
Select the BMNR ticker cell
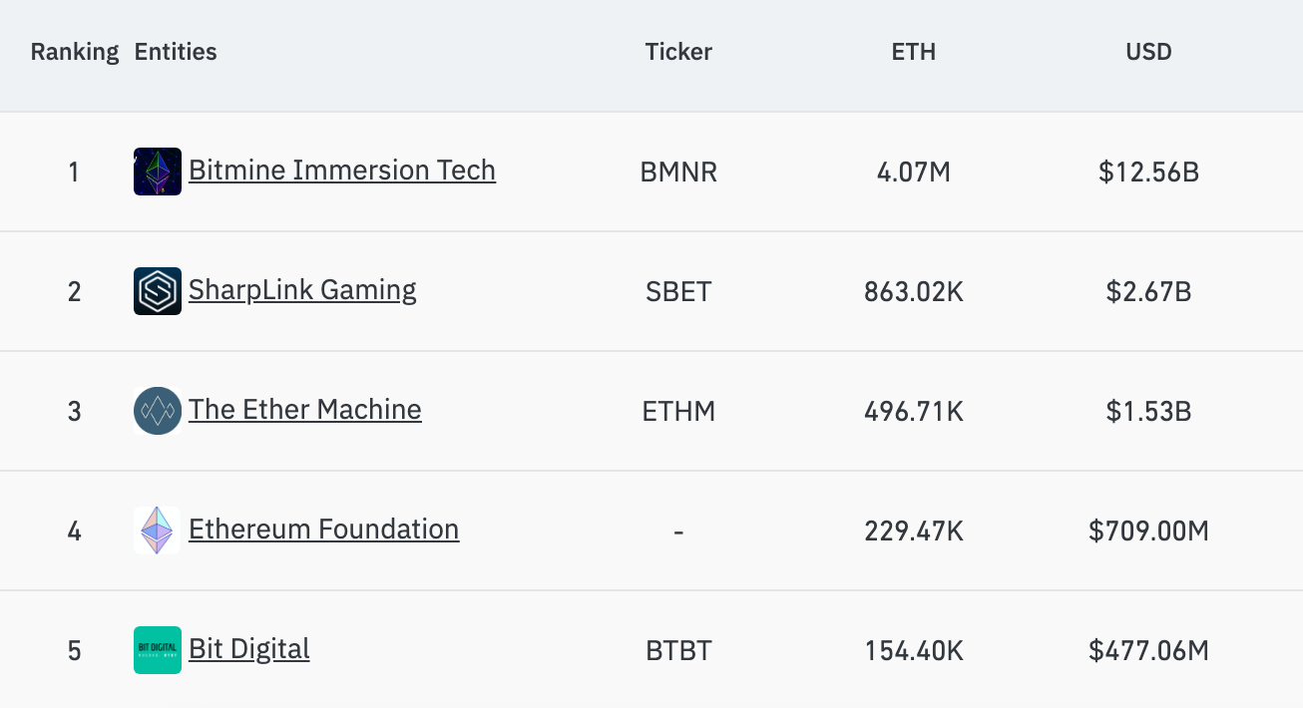(678, 173)
